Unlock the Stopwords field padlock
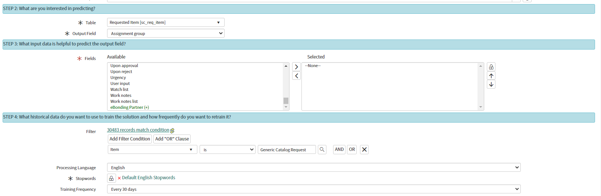Image resolution: width=601 pixels, height=196 pixels. point(111,178)
